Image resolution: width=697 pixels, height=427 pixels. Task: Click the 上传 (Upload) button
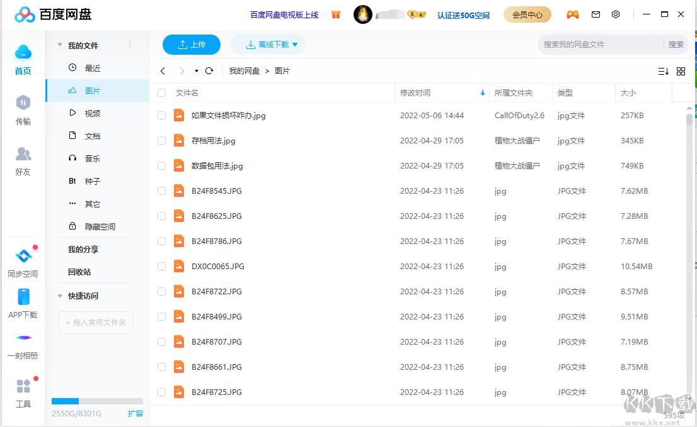click(191, 44)
